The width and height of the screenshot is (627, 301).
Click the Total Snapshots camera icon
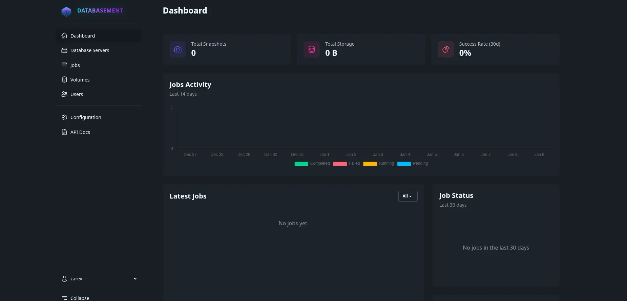click(178, 50)
